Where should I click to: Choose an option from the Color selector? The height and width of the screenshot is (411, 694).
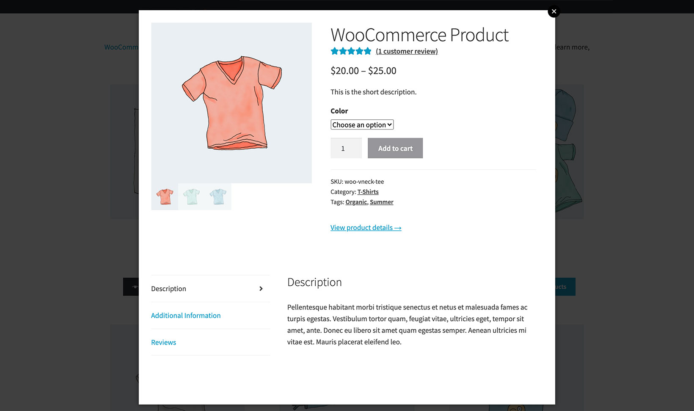[362, 124]
